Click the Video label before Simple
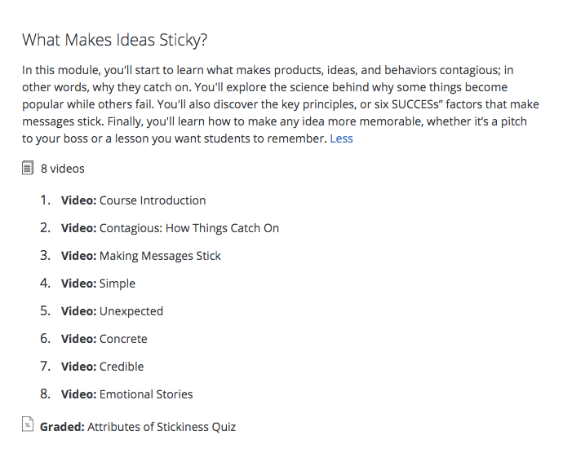This screenshot has width=563, height=466. tap(79, 284)
